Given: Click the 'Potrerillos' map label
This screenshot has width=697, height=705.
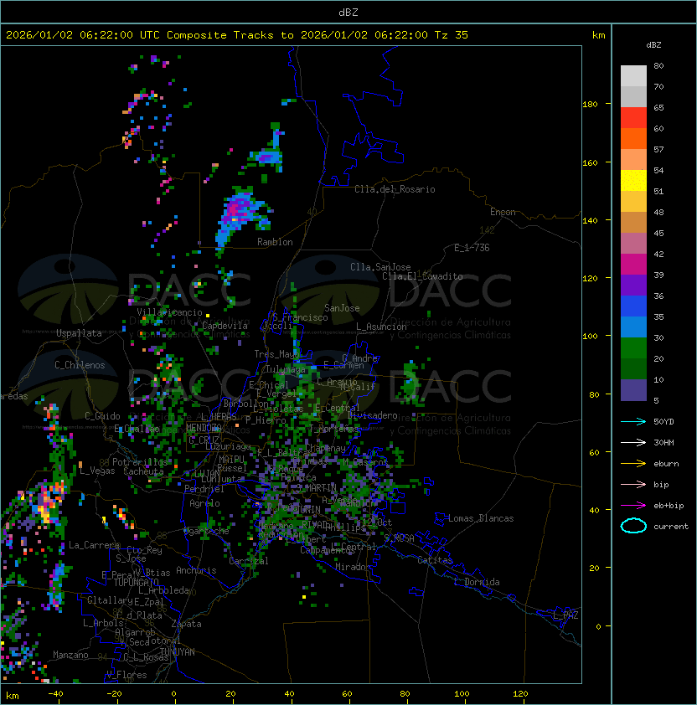Looking at the screenshot, I should [140, 462].
